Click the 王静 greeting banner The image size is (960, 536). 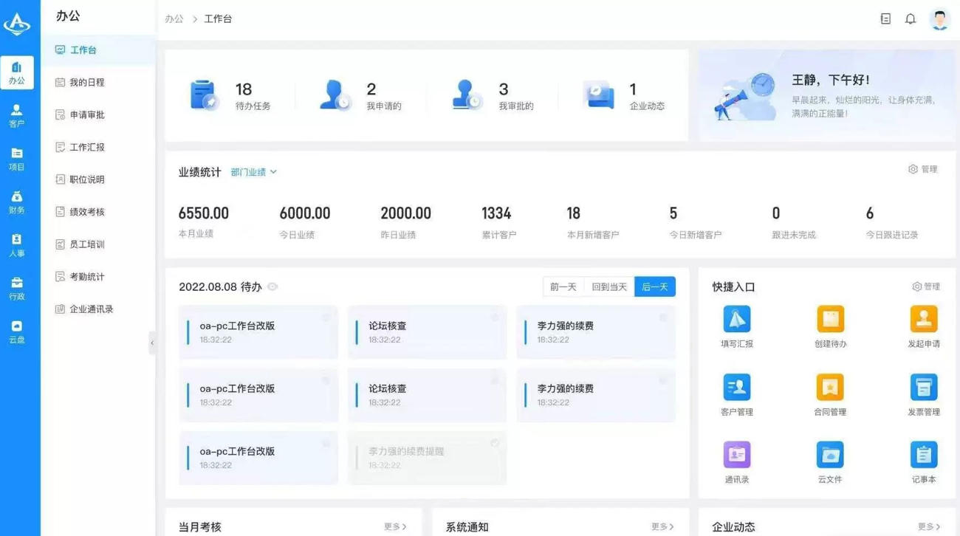tap(827, 95)
